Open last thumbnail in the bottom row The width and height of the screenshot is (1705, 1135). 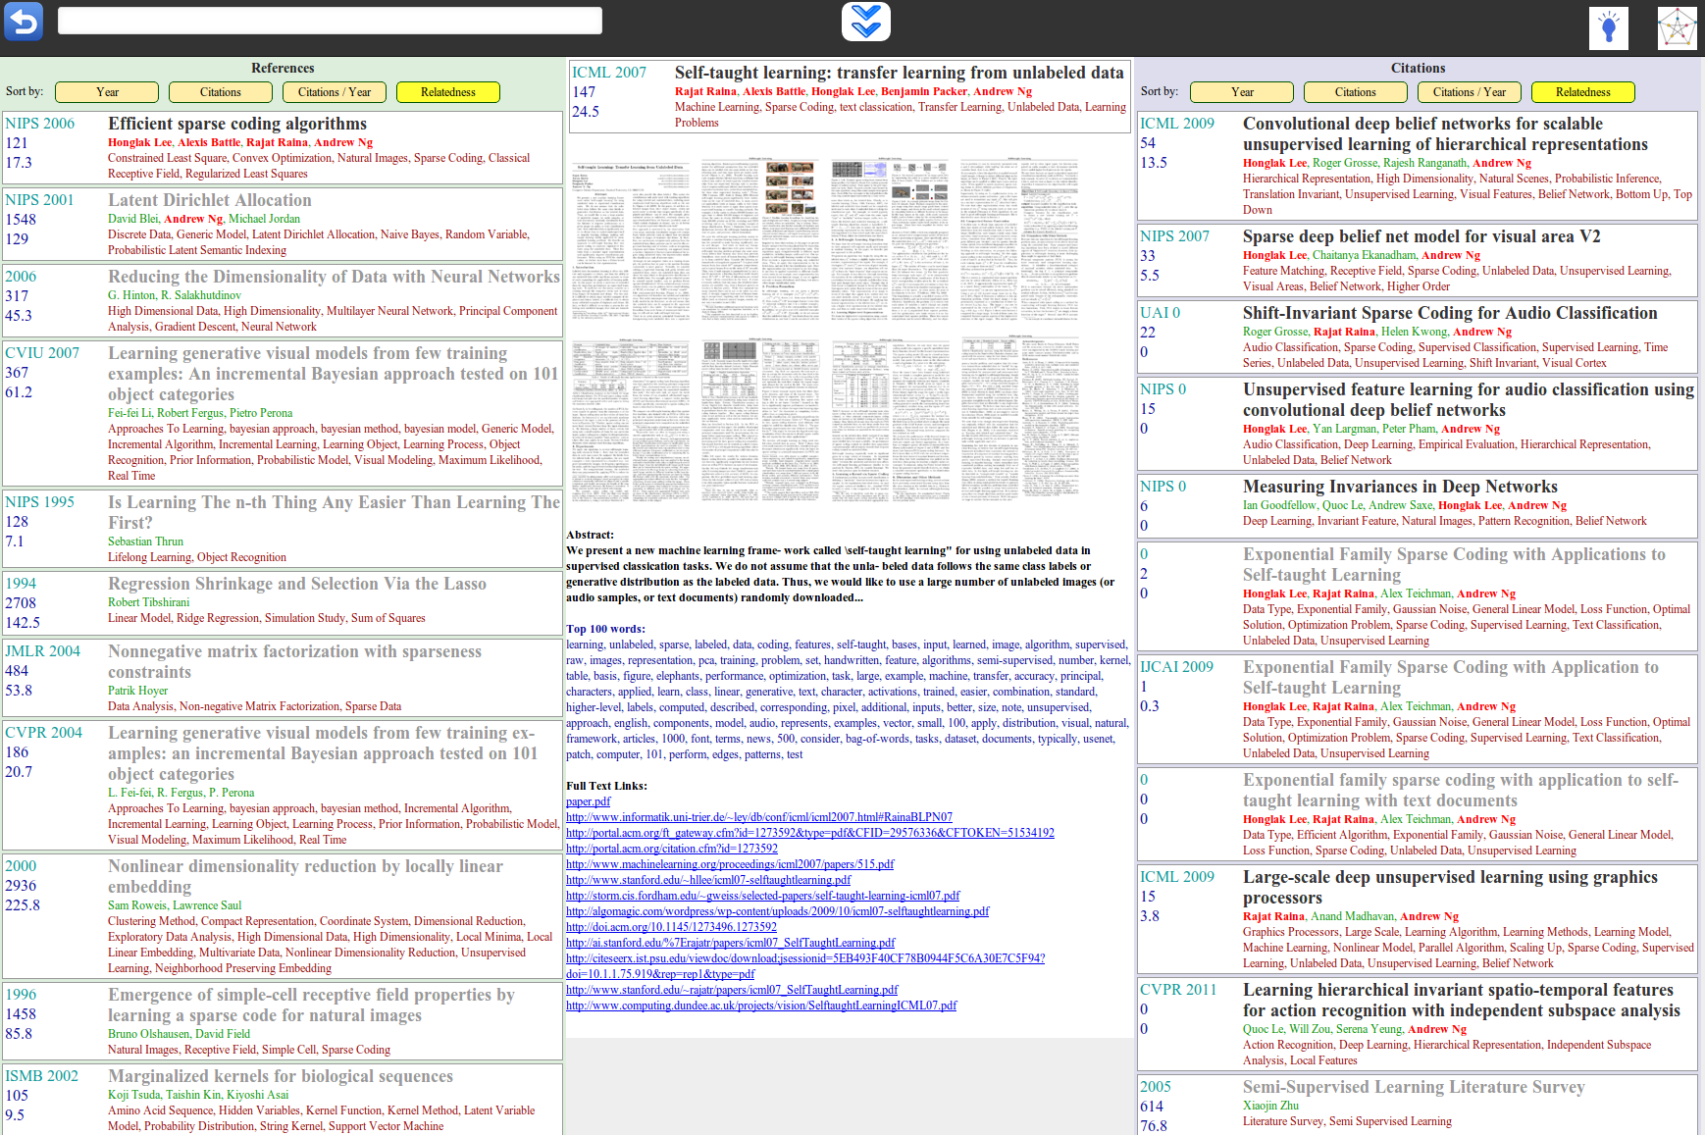click(1019, 420)
